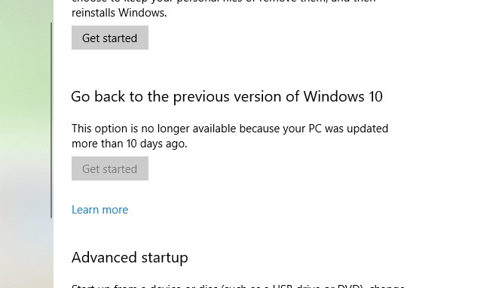Screen dimensions: 499x288
Task: Click the cut-off "Start up from a device" text
Action: pyautogui.click(x=237, y=286)
